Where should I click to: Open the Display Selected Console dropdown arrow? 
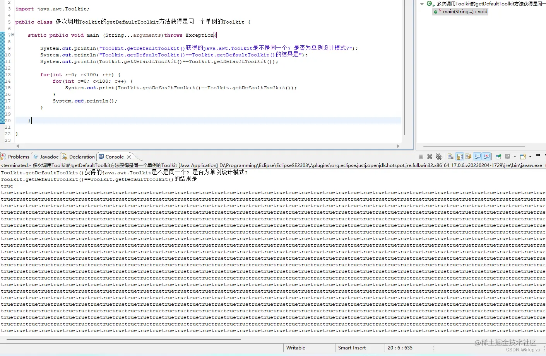pyautogui.click(x=515, y=157)
